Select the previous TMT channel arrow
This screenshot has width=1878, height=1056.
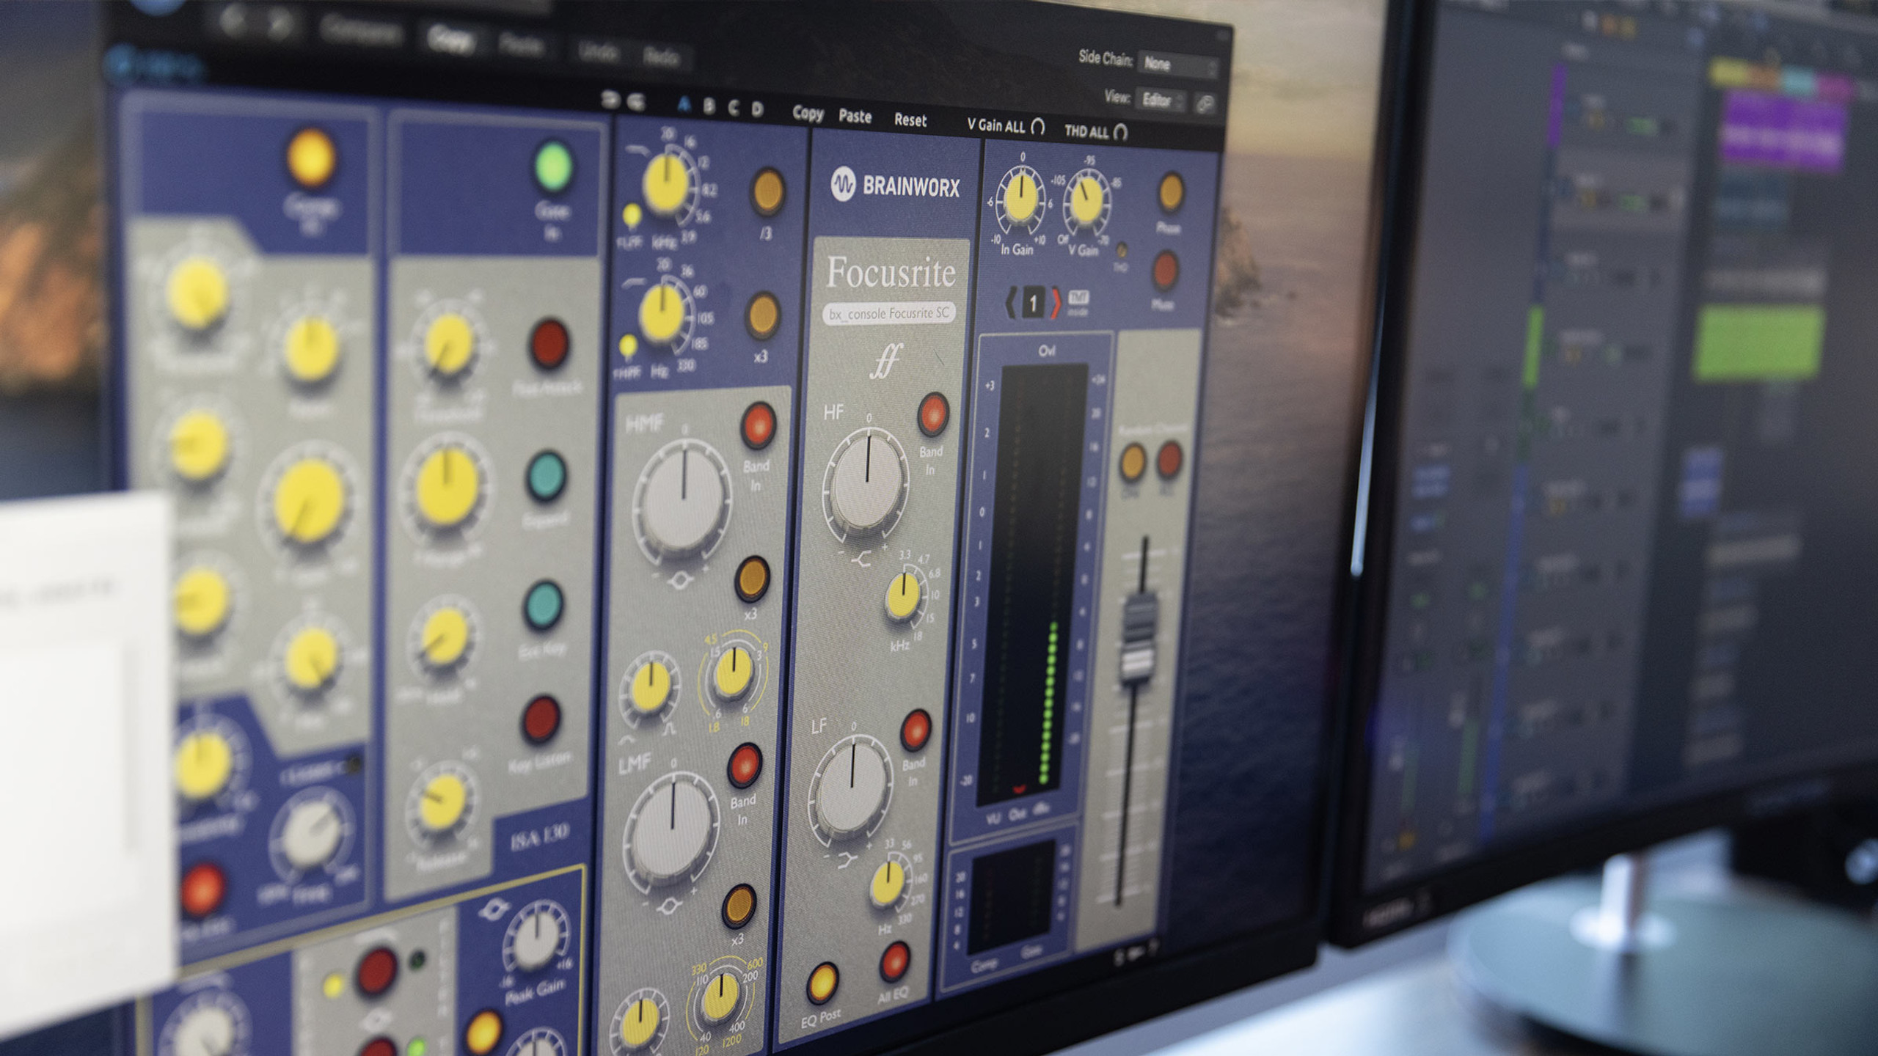click(x=1010, y=301)
